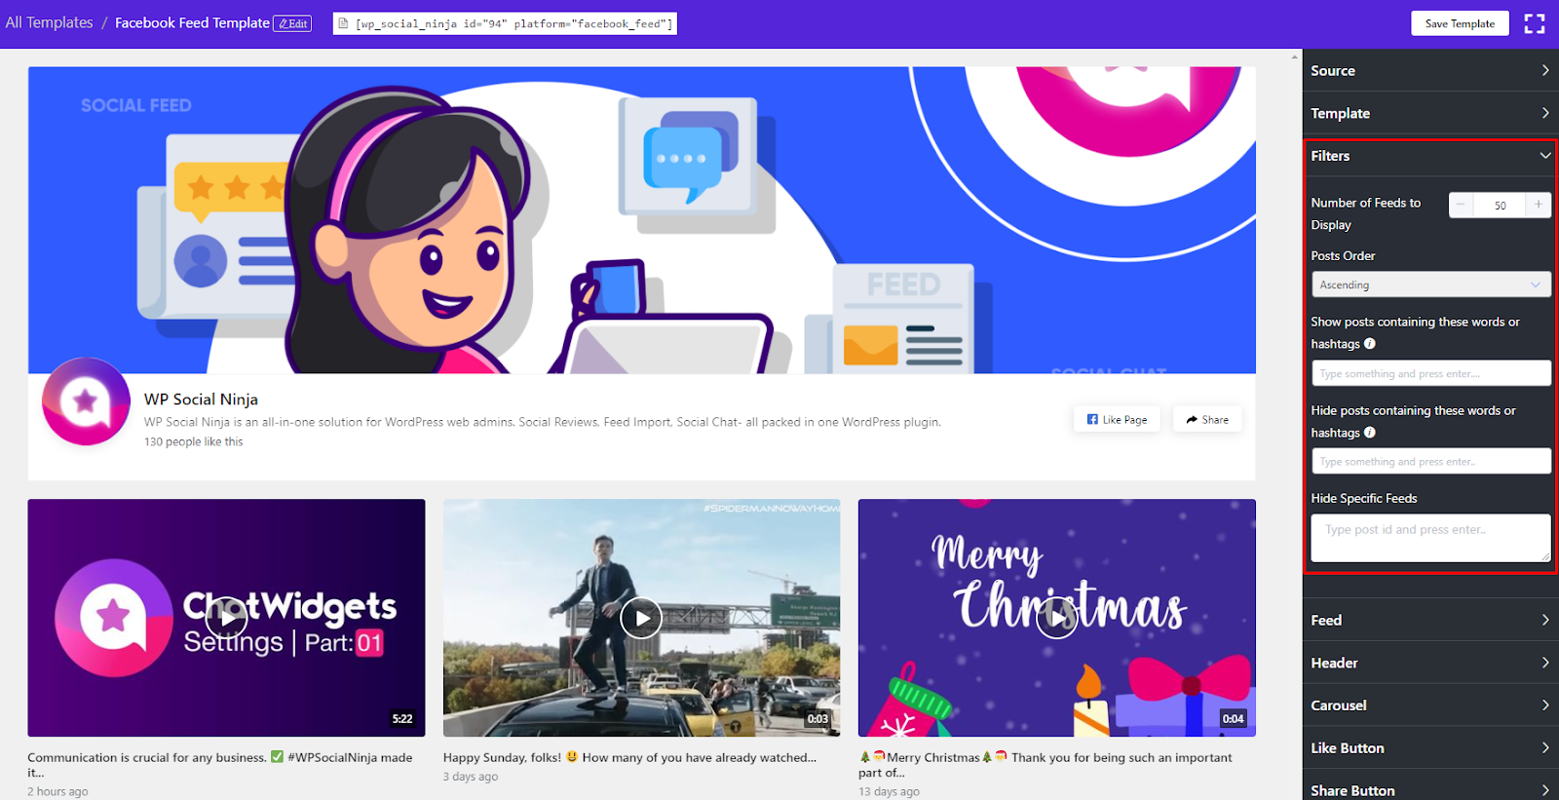Open WP Social Ninja page title
Image resolution: width=1559 pixels, height=800 pixels.
[201, 400]
